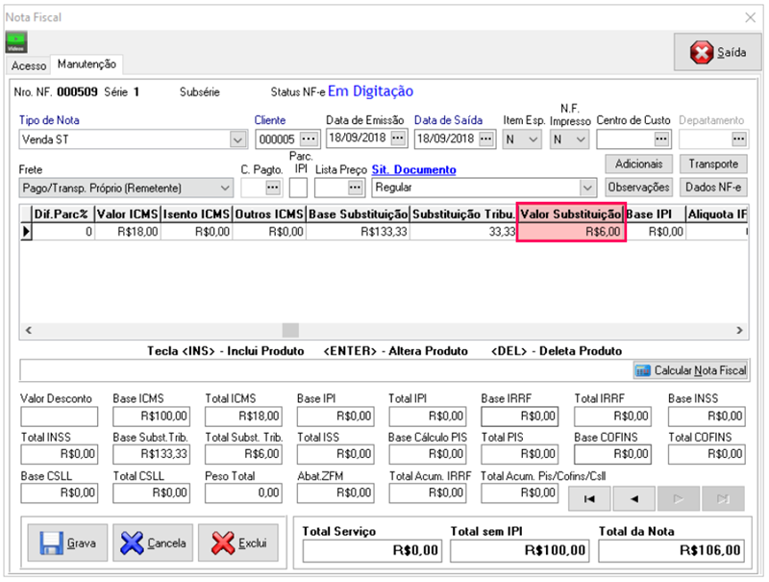The width and height of the screenshot is (769, 582).
Task: Click the green Vídeos icon
Action: click(16, 43)
